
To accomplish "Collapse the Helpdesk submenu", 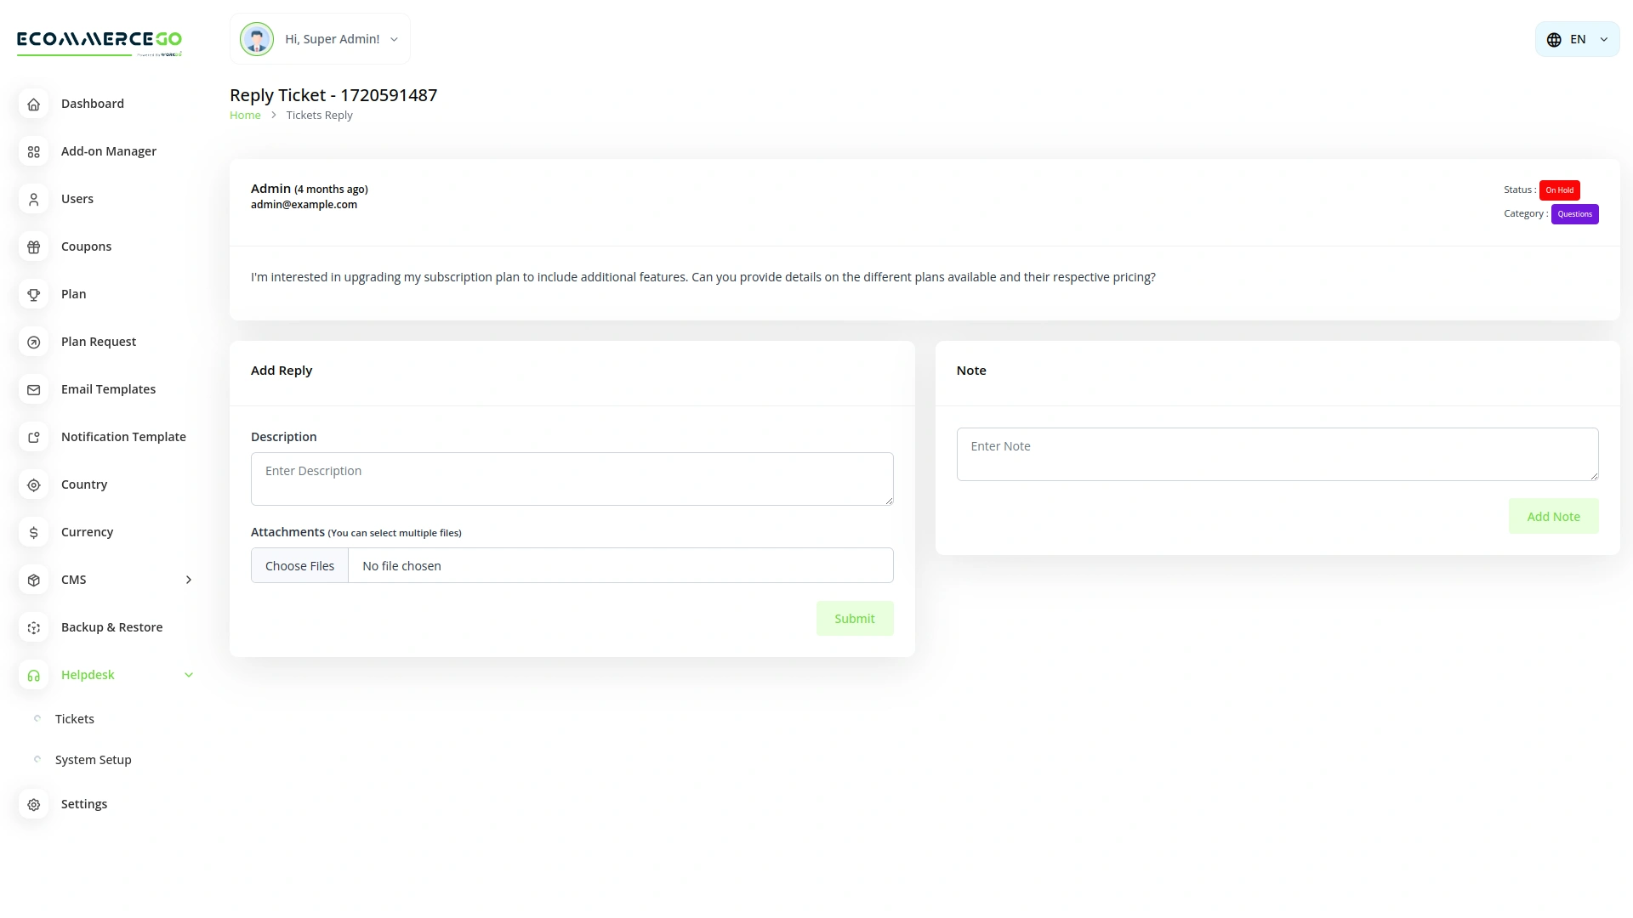I will (188, 674).
